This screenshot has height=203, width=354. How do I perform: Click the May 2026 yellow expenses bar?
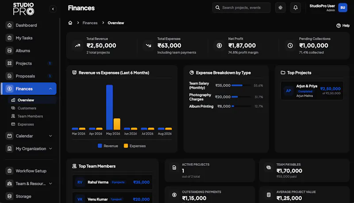point(117,124)
